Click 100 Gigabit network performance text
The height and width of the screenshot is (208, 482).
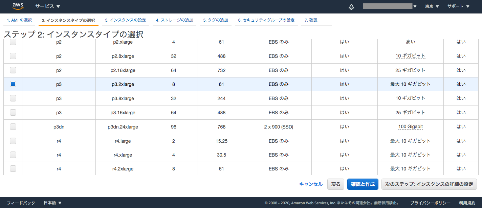[x=411, y=127]
